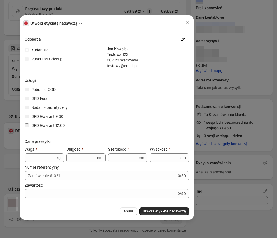Expand the 'Utwórz etykietę nadawczą' title dropdown chevron

click(81, 24)
